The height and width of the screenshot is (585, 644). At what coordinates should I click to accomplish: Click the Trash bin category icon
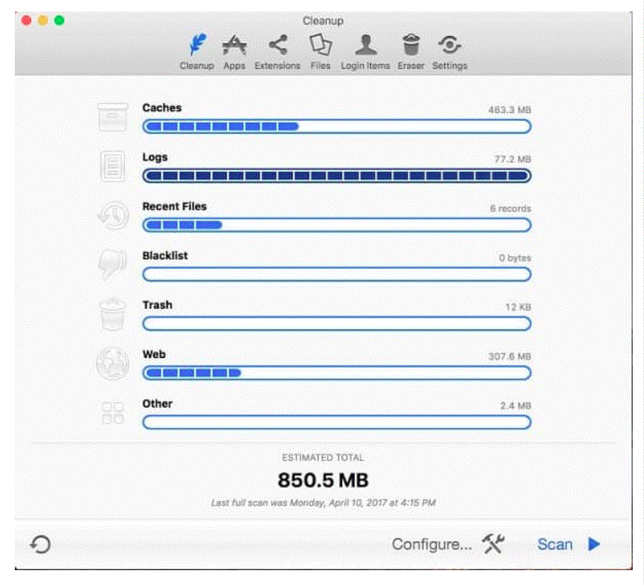click(x=113, y=315)
